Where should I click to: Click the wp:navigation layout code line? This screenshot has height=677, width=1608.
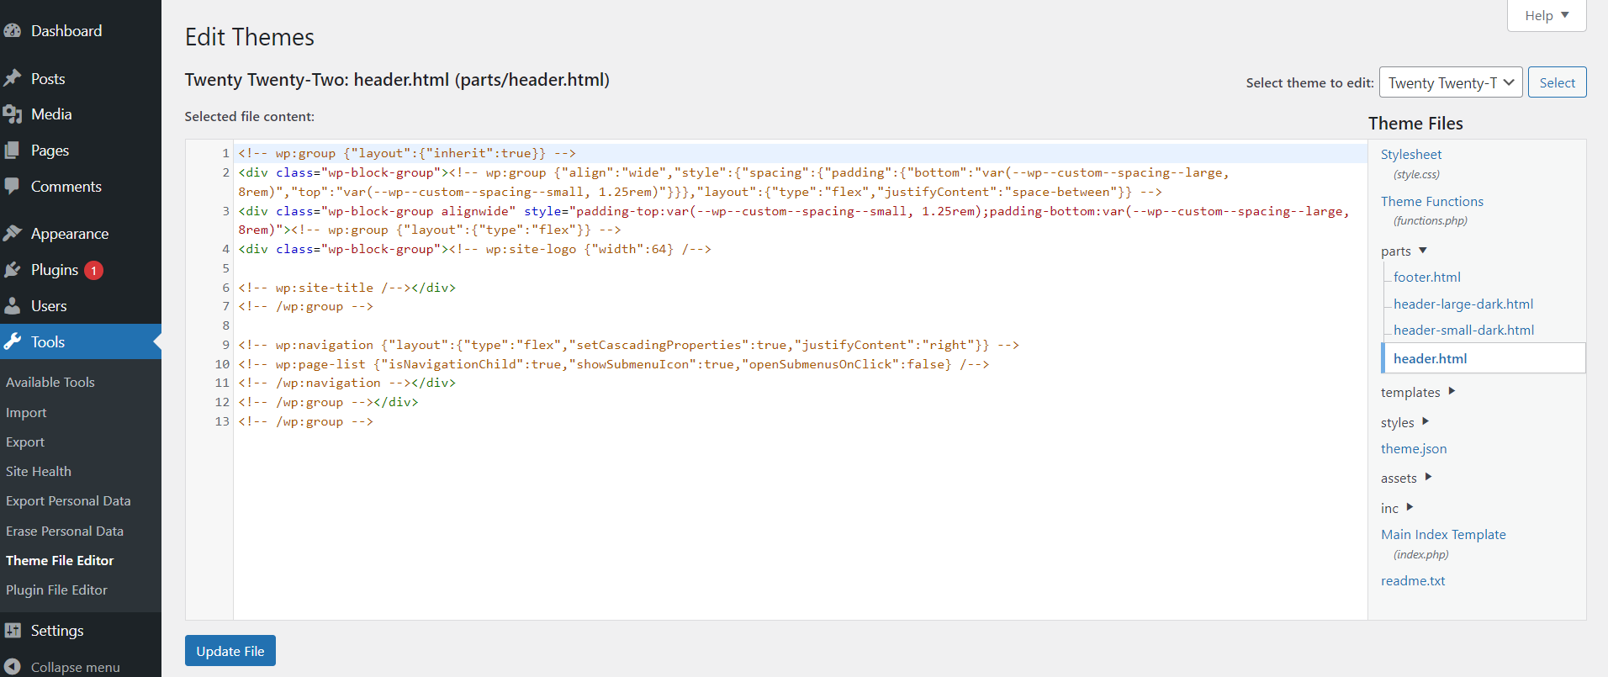[x=628, y=345]
